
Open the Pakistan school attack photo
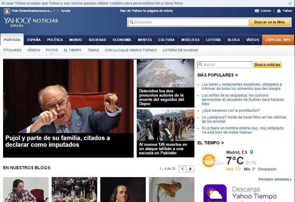click(x=166, y=125)
